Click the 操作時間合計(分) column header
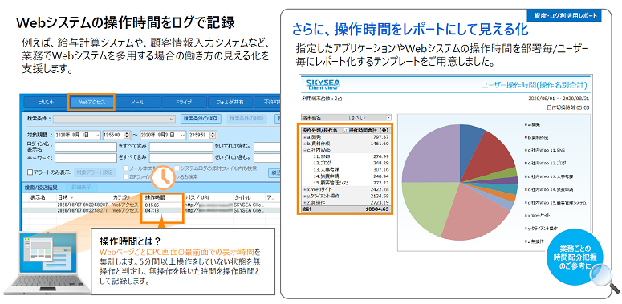 369,130
